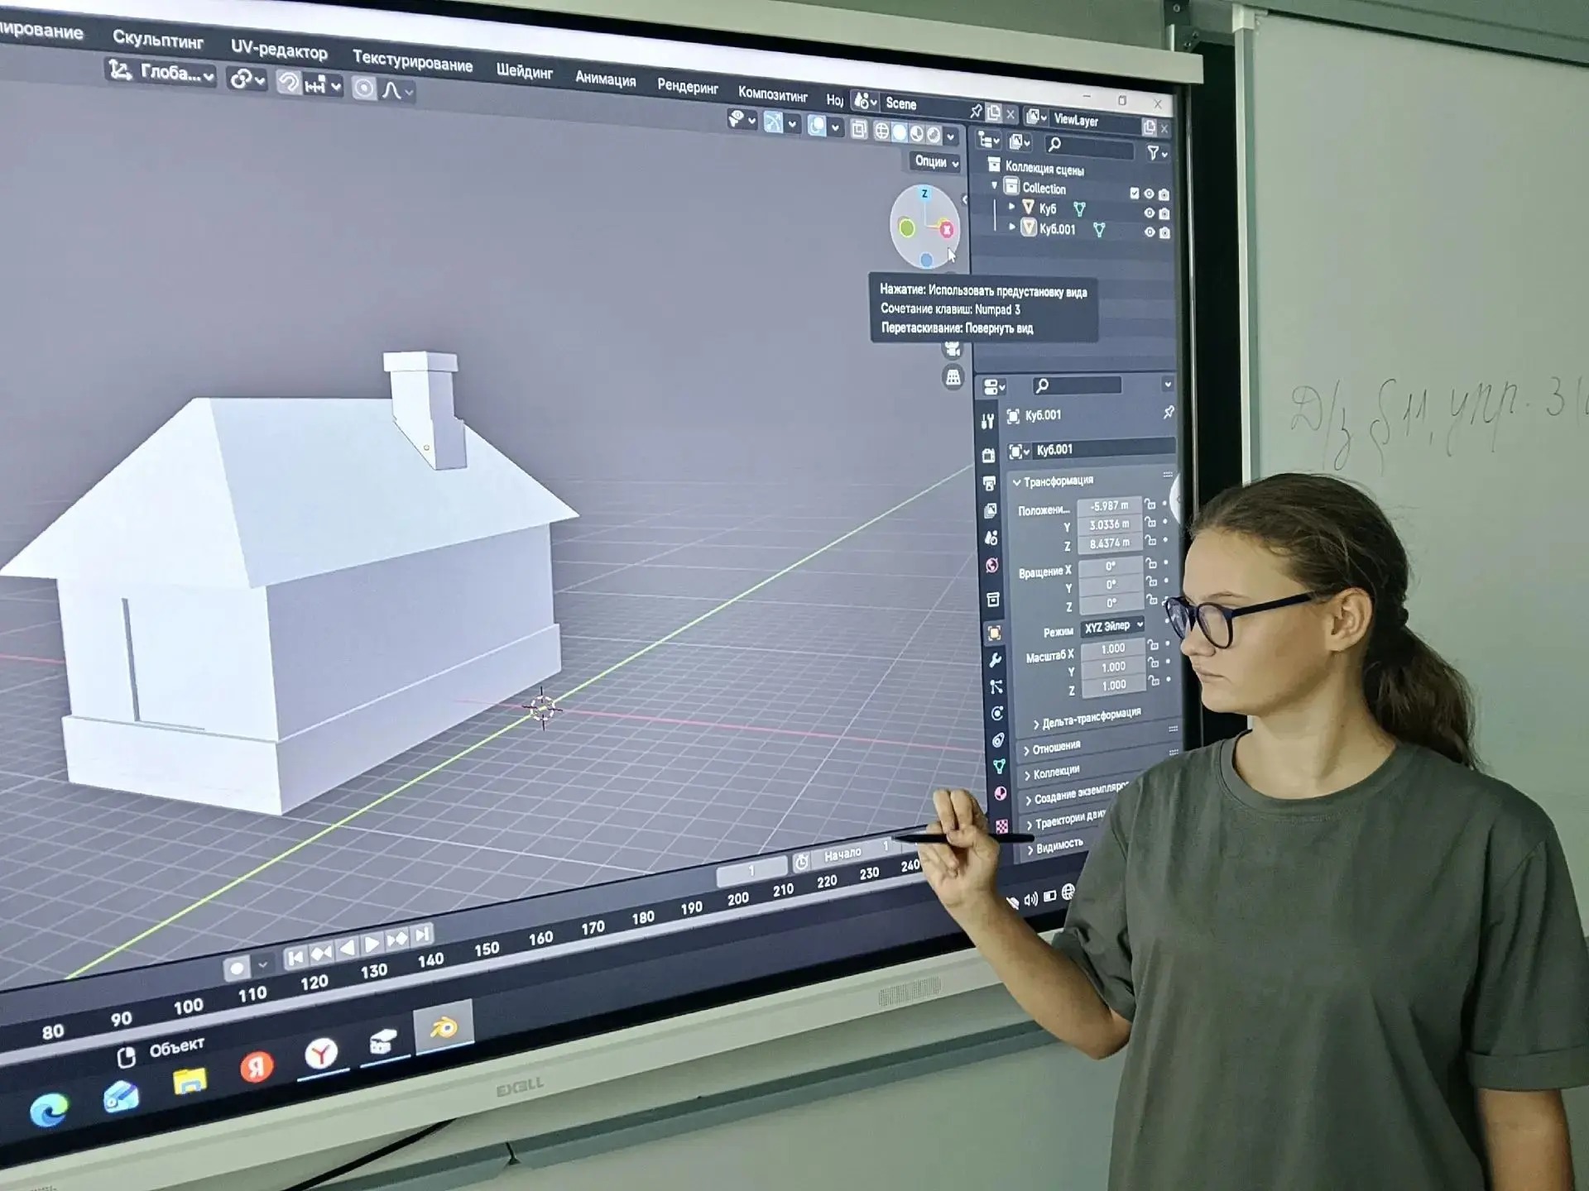Click Масштаб X 1.000 field
Viewport: 1589px width, 1191px height.
[x=1112, y=648]
